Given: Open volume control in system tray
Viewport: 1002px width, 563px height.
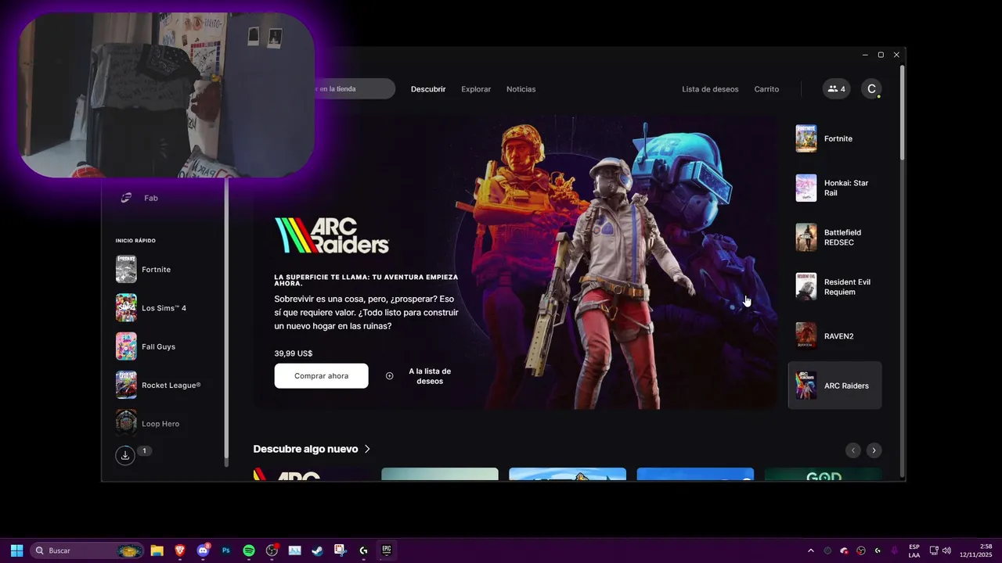Looking at the screenshot, I should point(946,550).
